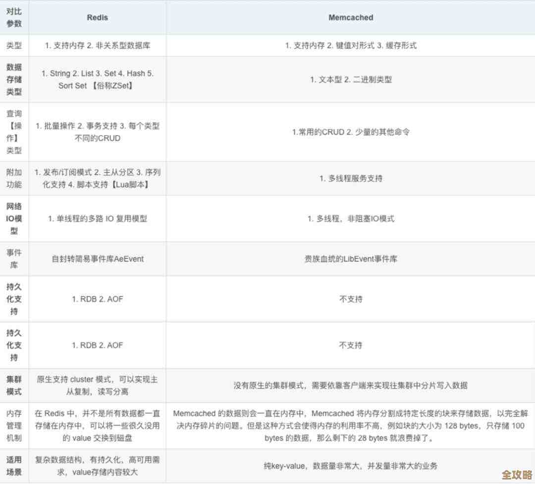Select the 查询【操作】类型 row label
This screenshot has height=484, width=535.
pyautogui.click(x=14, y=132)
